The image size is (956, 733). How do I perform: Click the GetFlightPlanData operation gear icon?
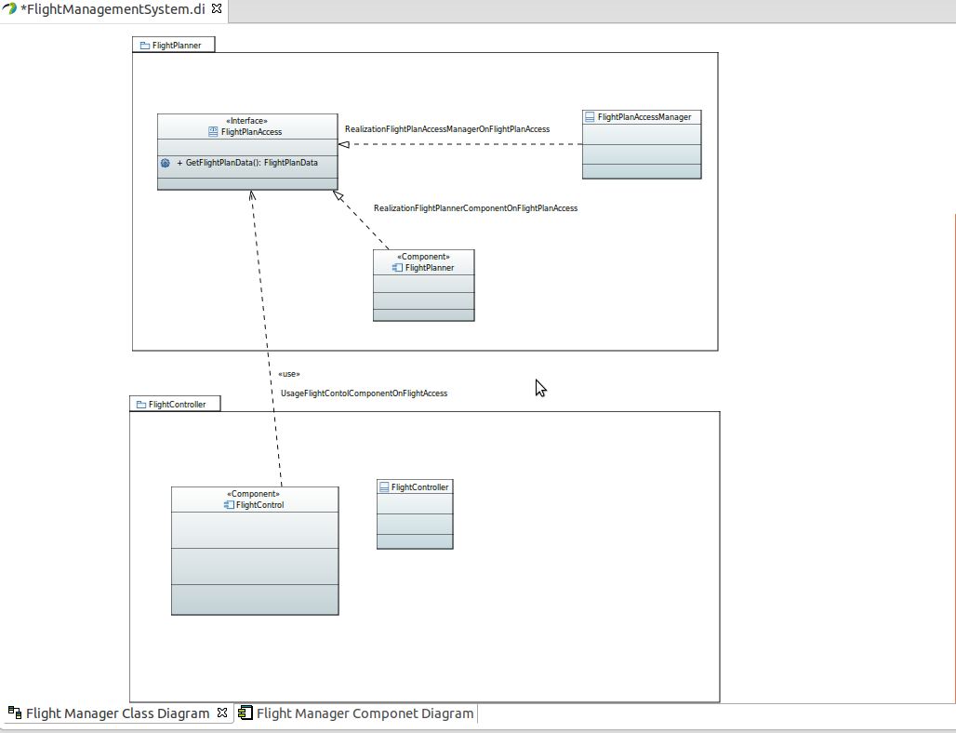pos(166,163)
